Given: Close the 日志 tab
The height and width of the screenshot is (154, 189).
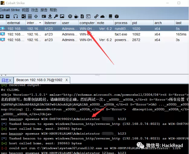Looking at the screenshot, I should [10, 80].
